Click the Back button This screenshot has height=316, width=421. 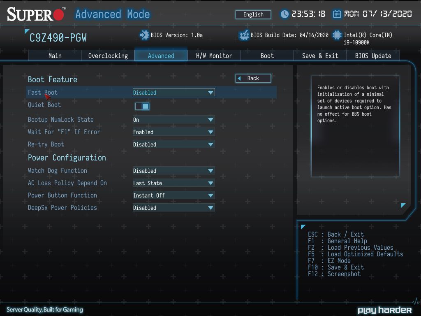click(x=253, y=78)
